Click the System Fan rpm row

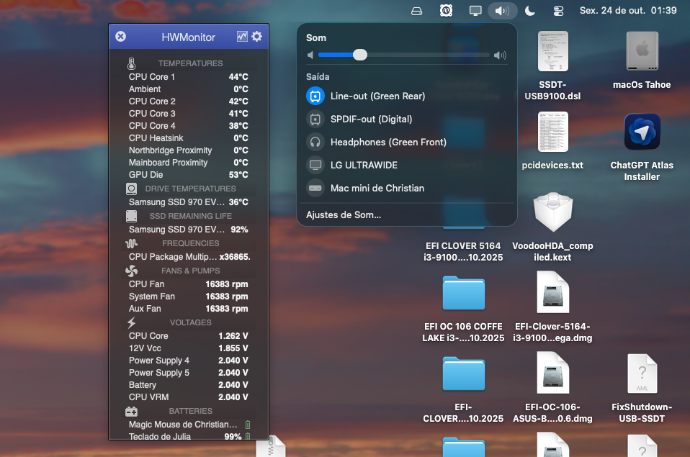188,297
